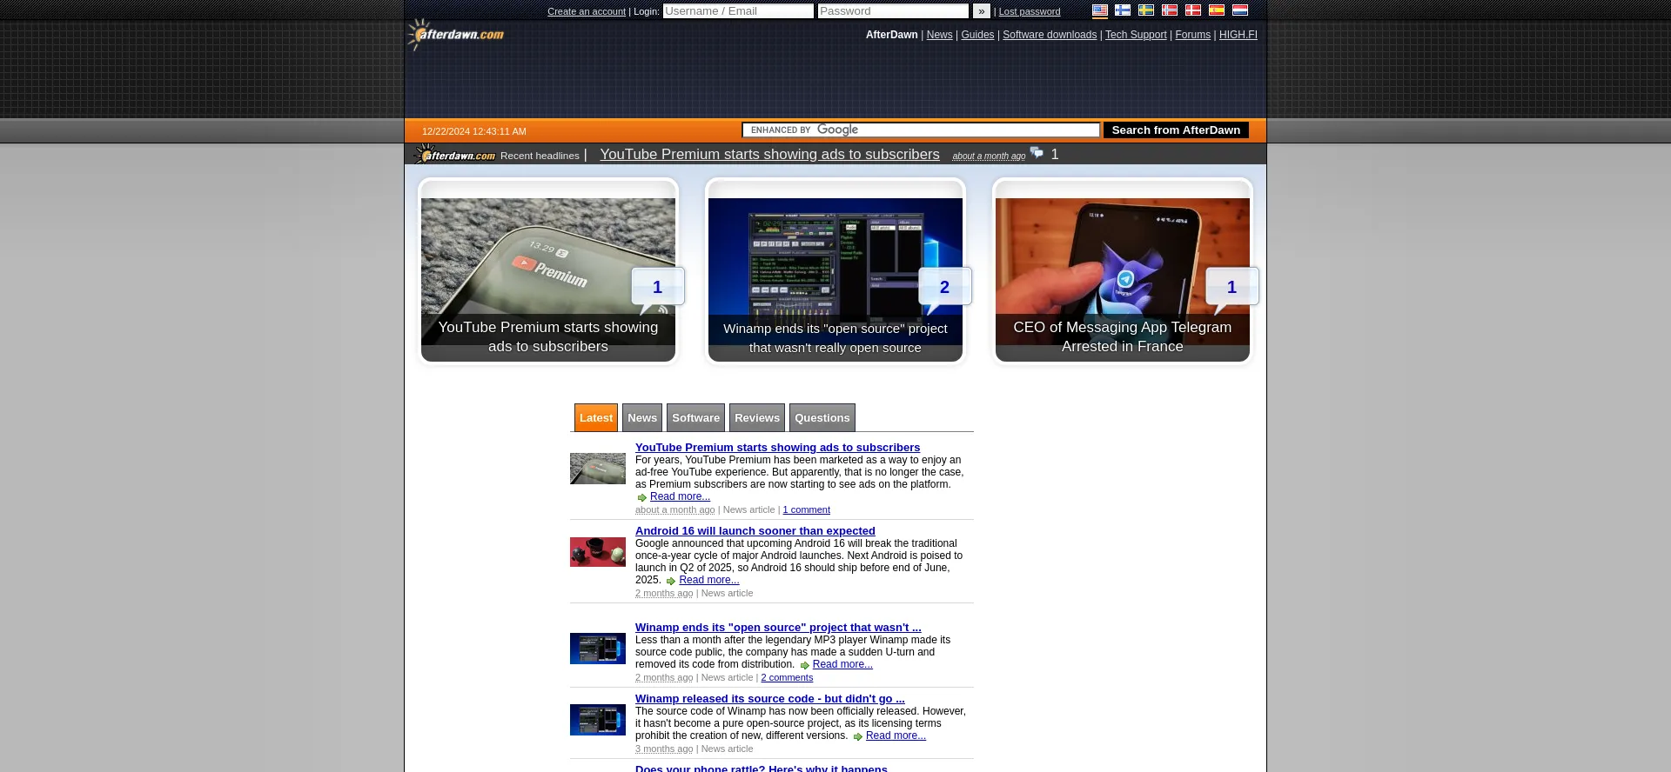The image size is (1671, 772).
Task: Open News in top navigation
Action: pyautogui.click(x=939, y=35)
